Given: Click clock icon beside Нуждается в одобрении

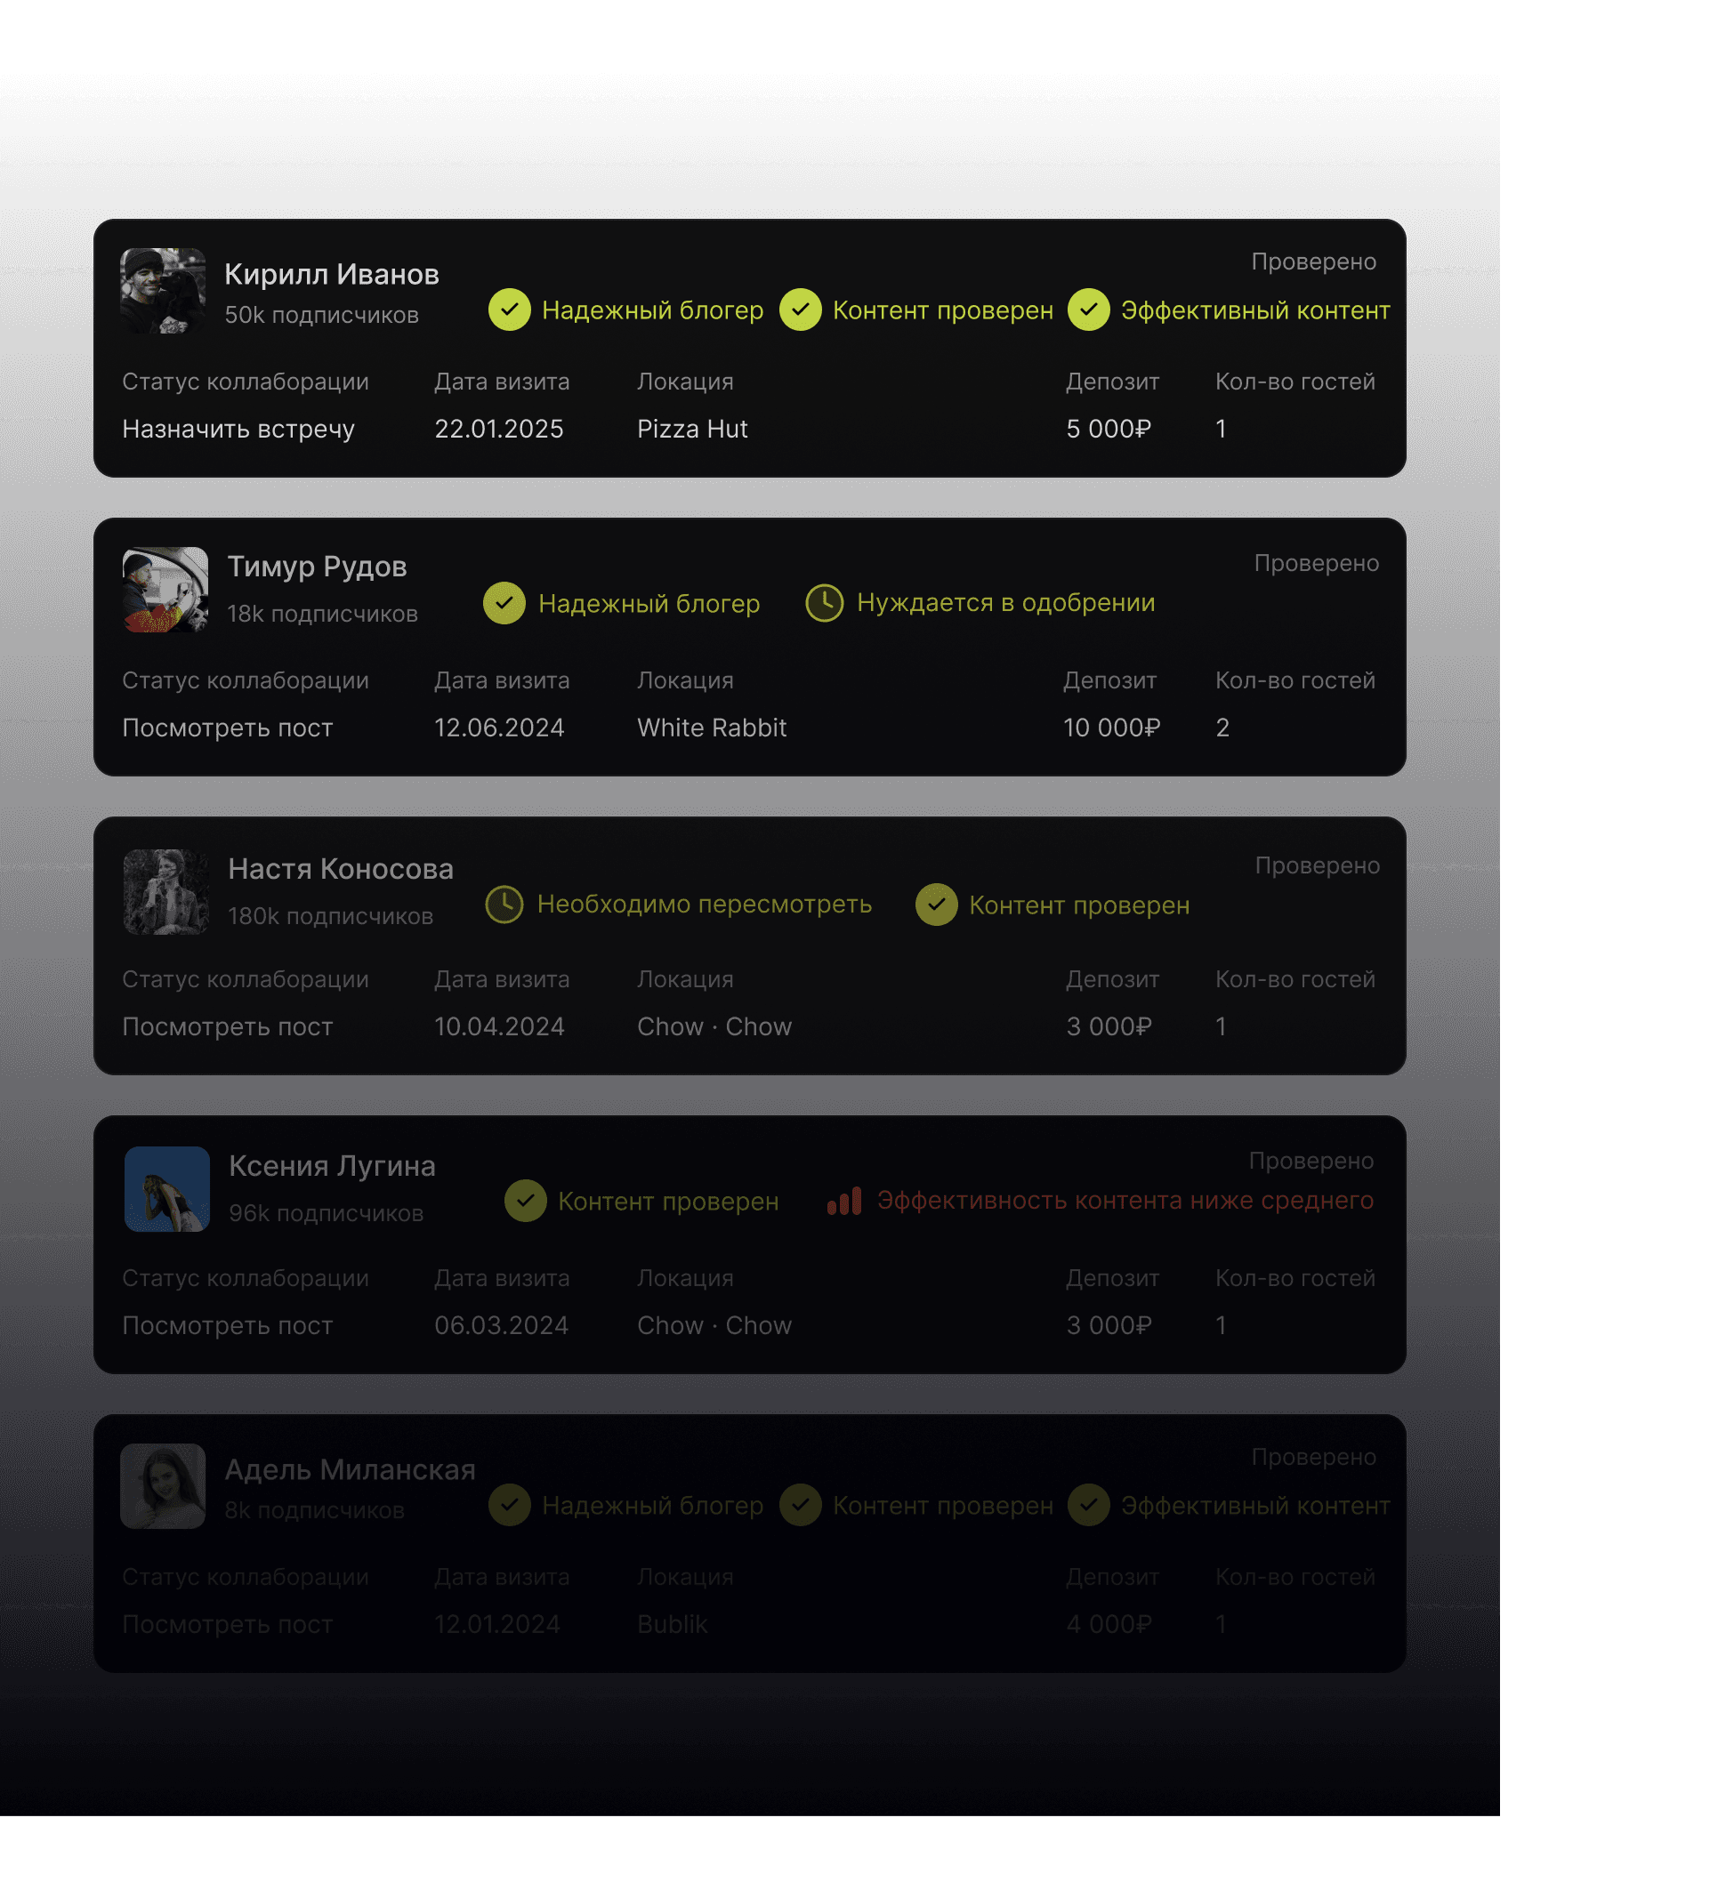Looking at the screenshot, I should click(x=825, y=603).
